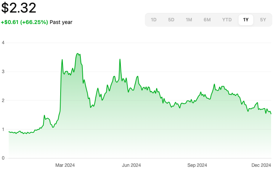Click the y-axis label 2
Viewport: 273px width, 171px height.
click(x=3, y=101)
